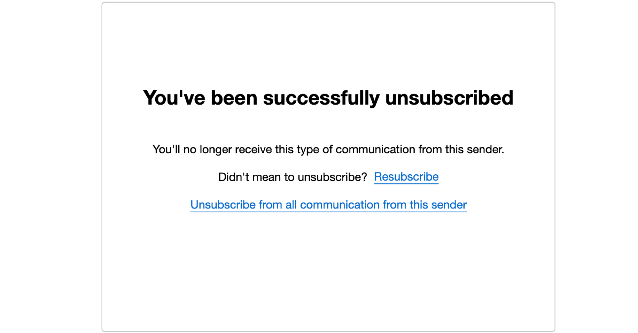Viewport: 638px width, 333px height.
Task: Click the Resubscribe option after the question
Action: pyautogui.click(x=406, y=177)
